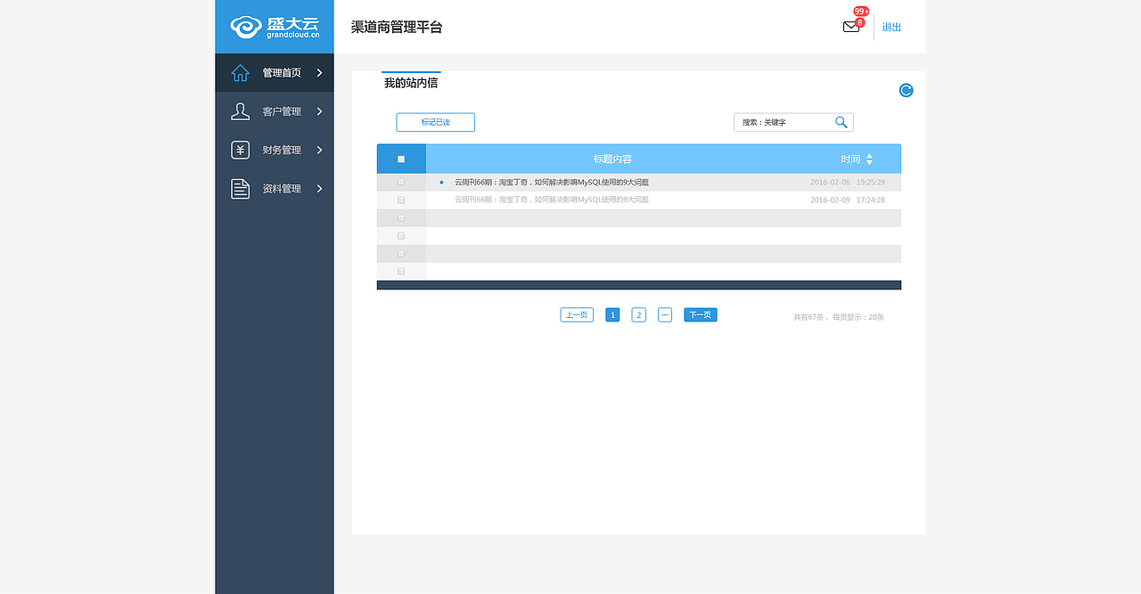The width and height of the screenshot is (1141, 594).
Task: Click the timestamp 2016-02-09 17:24:28
Action: (x=848, y=199)
